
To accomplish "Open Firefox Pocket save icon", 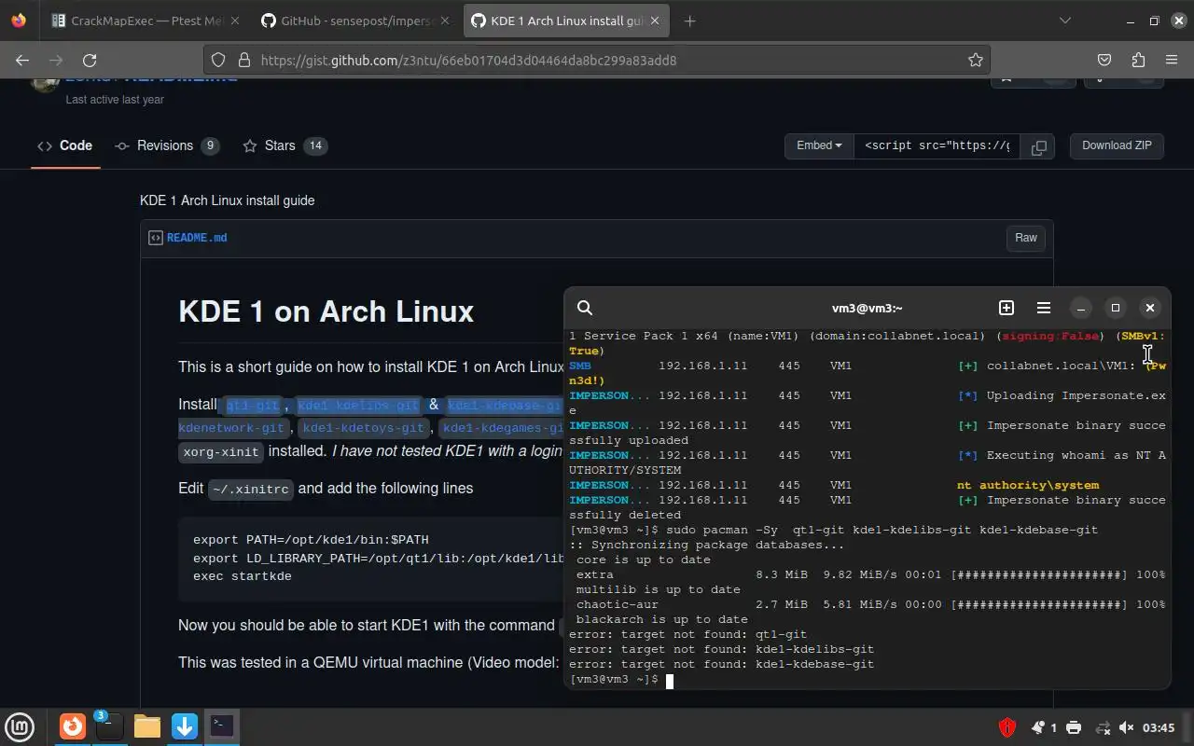I will [1104, 60].
